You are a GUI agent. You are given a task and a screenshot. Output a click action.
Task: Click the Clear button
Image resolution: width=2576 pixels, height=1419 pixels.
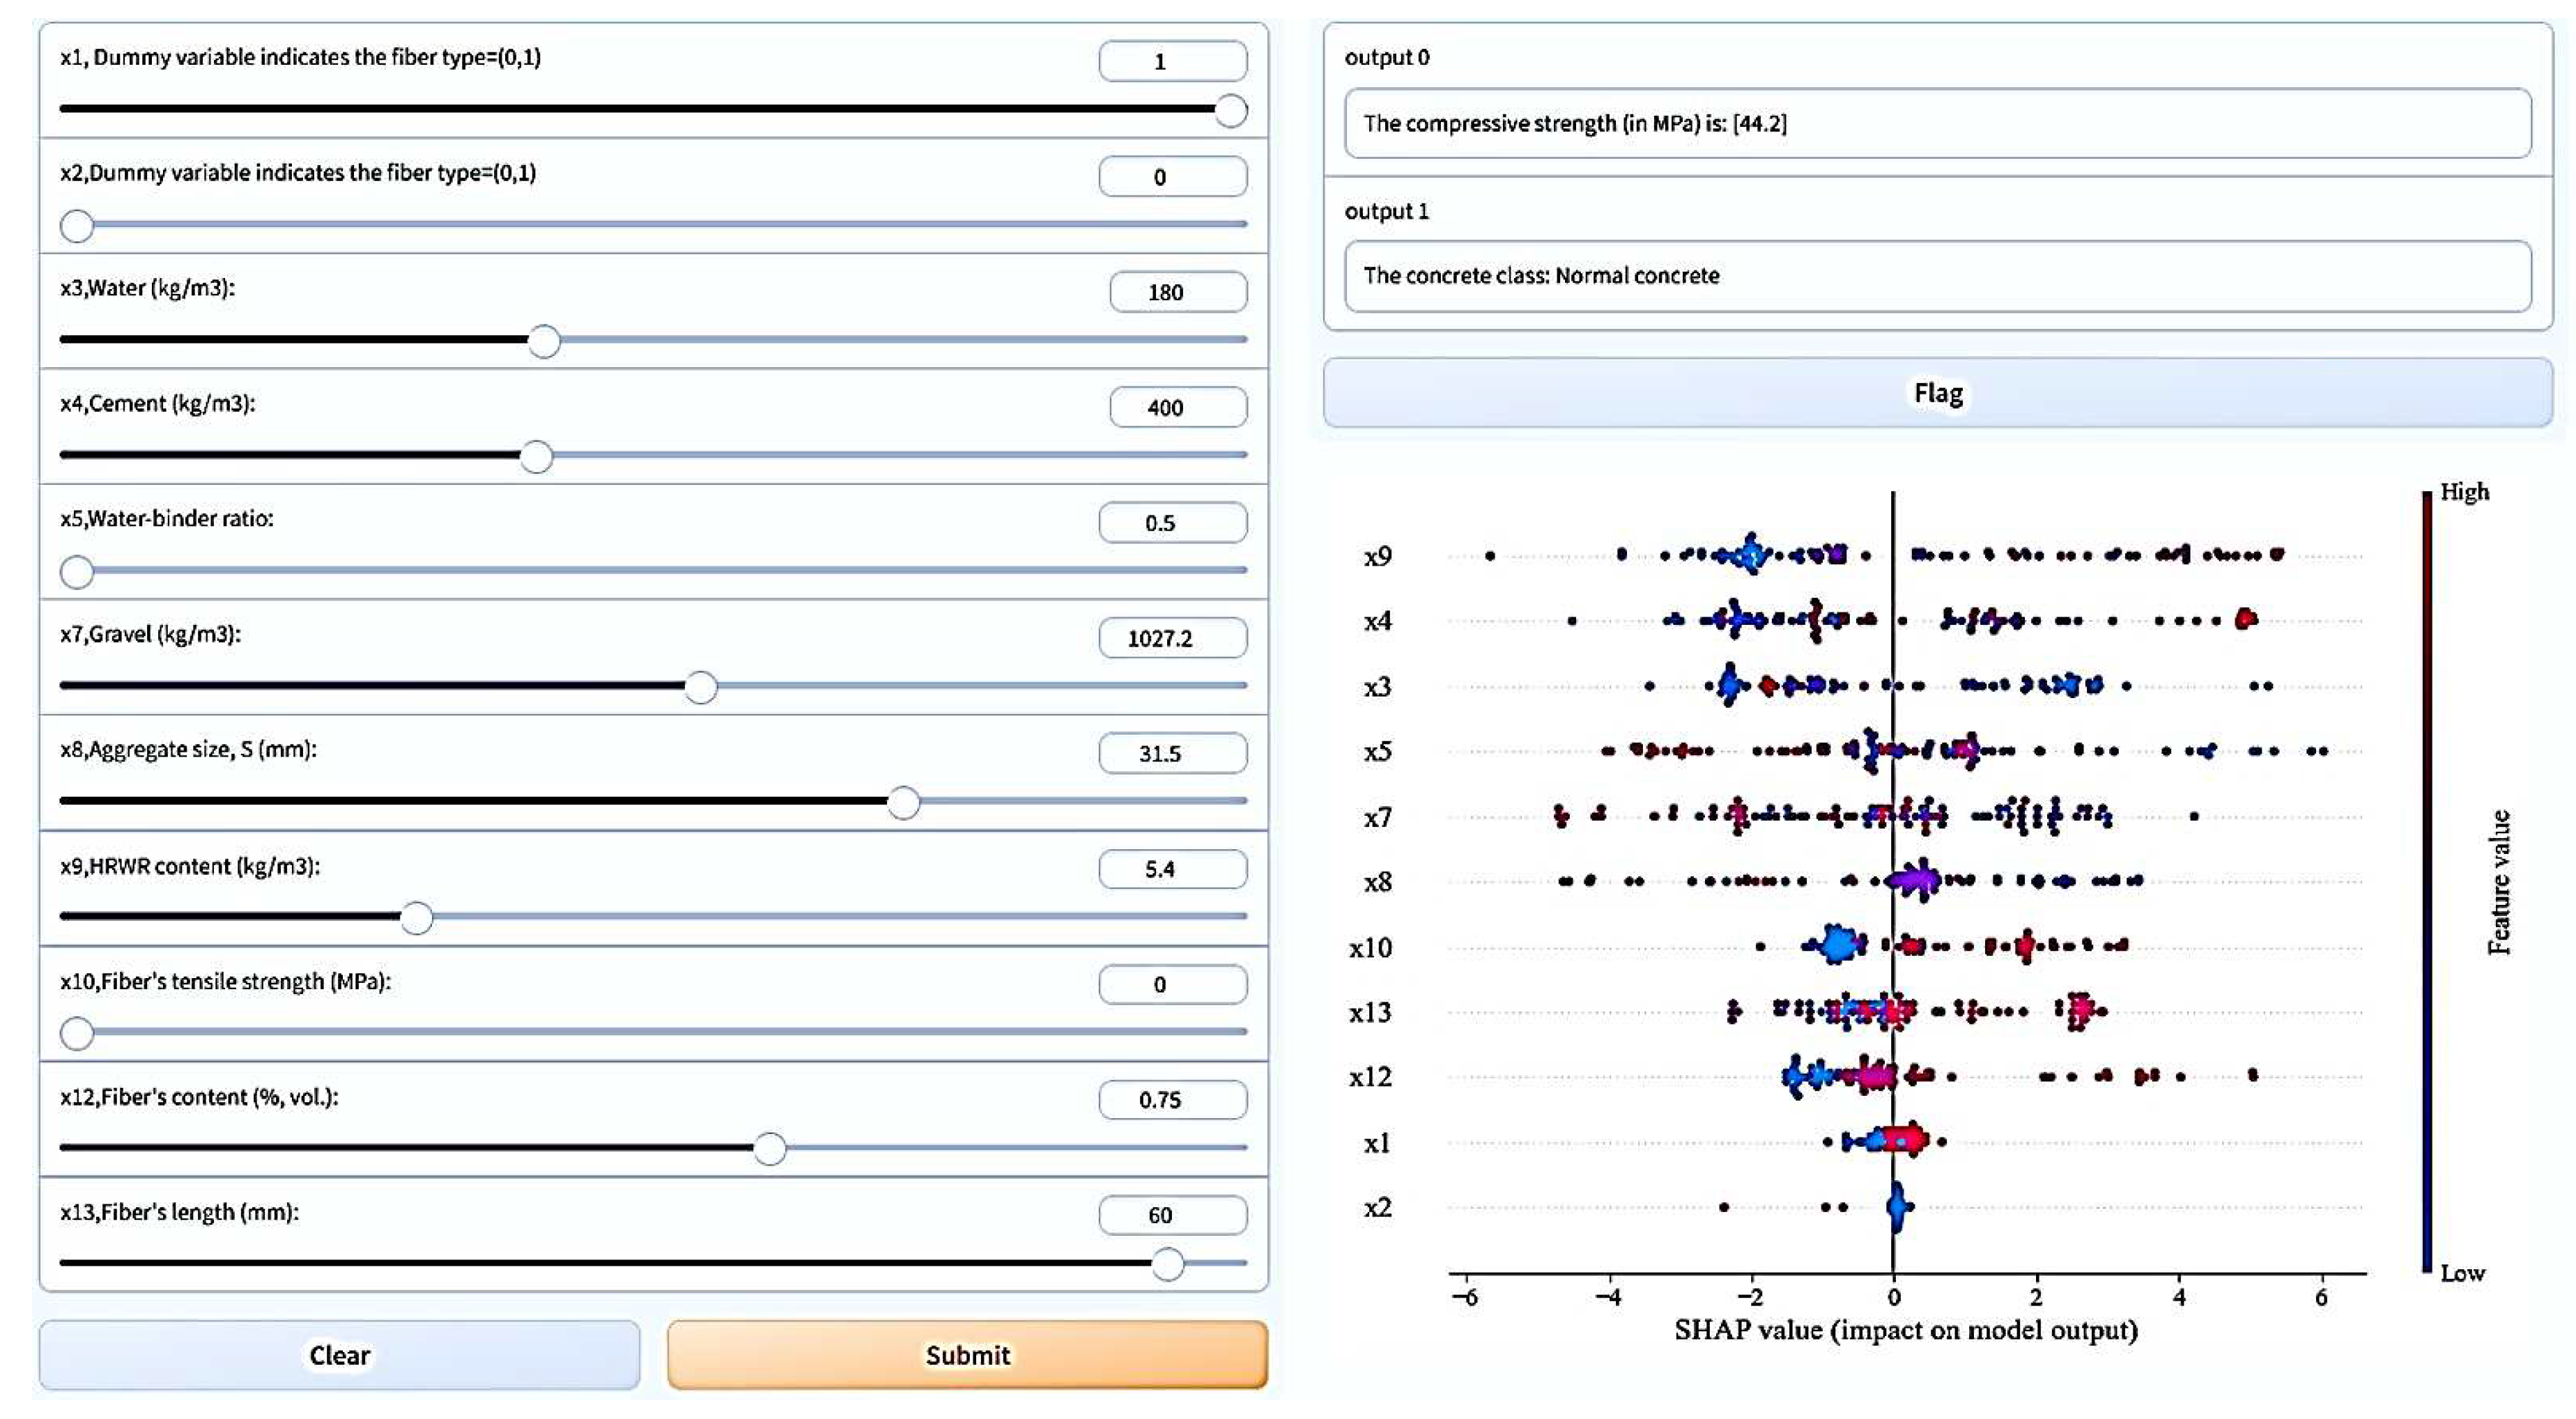(339, 1355)
